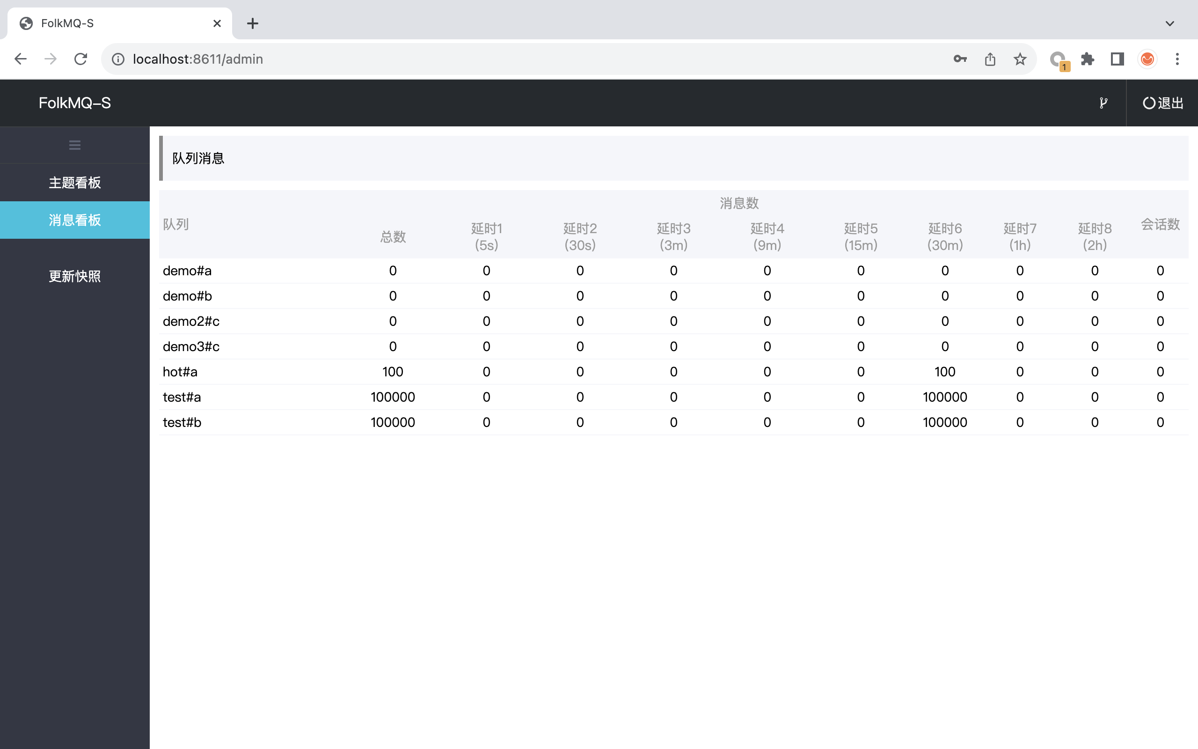Click the site info icon in the address bar
The height and width of the screenshot is (749, 1198).
tap(117, 59)
